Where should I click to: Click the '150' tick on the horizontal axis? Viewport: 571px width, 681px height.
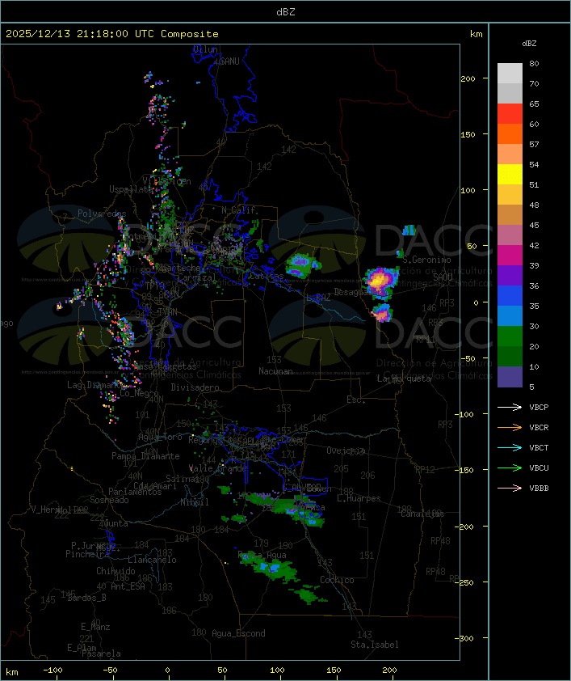tap(334, 670)
